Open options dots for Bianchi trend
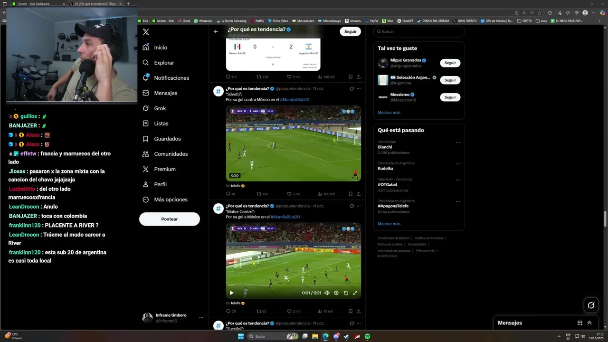The width and height of the screenshot is (608, 342). (458, 142)
